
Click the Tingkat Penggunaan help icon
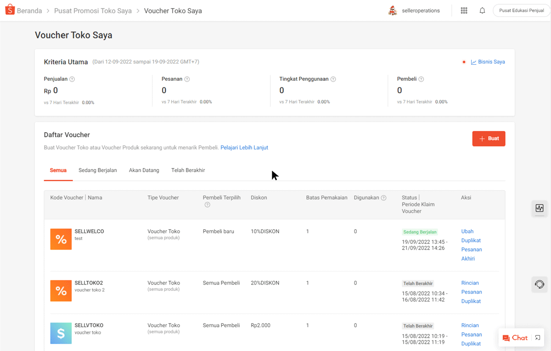click(333, 79)
